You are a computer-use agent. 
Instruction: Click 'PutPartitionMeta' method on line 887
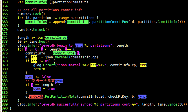[61, 97]
